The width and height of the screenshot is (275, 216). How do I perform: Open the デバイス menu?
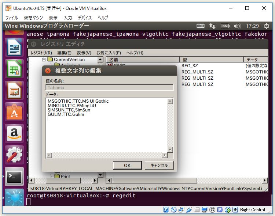(85, 18)
